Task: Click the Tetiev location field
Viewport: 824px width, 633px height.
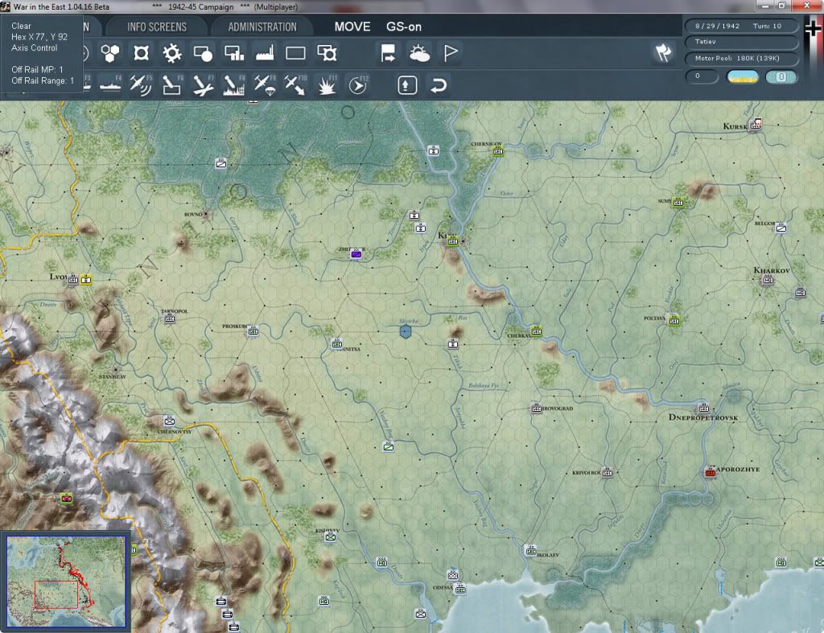Action: [x=741, y=42]
